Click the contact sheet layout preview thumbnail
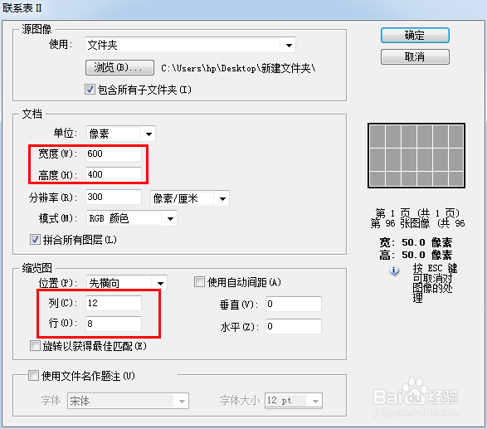Viewport: 487px width, 429px height. 416,156
